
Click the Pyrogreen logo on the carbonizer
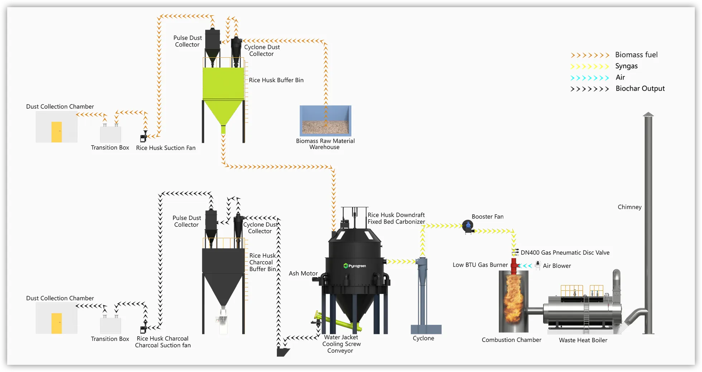pos(355,266)
